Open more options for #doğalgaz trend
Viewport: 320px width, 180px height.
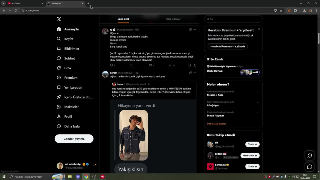pos(258,102)
